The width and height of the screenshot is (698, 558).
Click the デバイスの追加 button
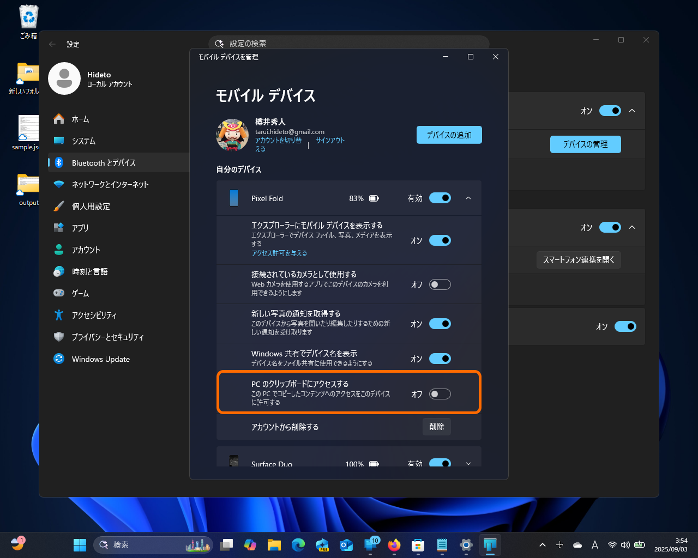449,135
